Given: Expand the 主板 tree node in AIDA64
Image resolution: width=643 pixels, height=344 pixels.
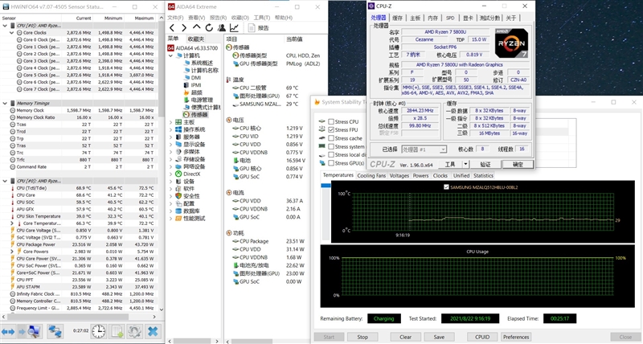Looking at the screenshot, I should 172,123.
